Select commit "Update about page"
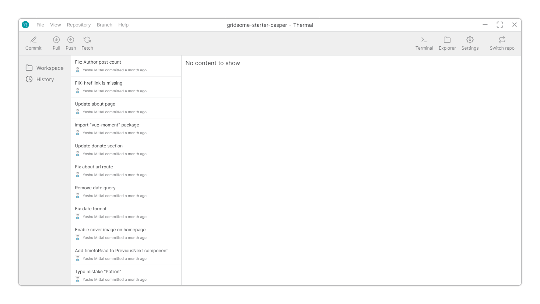This screenshot has width=540, height=304. pyautogui.click(x=126, y=108)
